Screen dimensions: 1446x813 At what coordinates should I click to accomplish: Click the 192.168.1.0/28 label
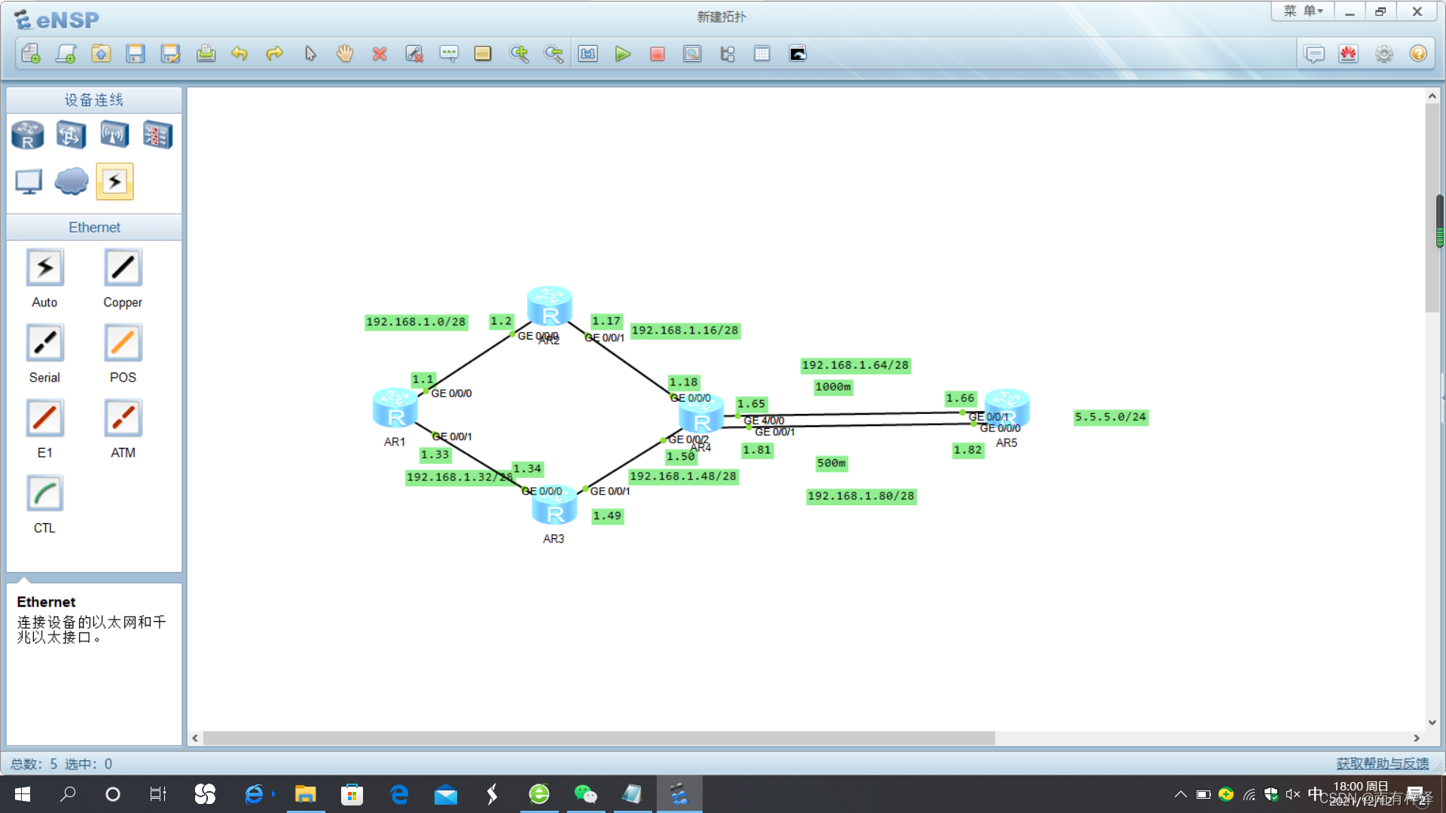click(416, 322)
